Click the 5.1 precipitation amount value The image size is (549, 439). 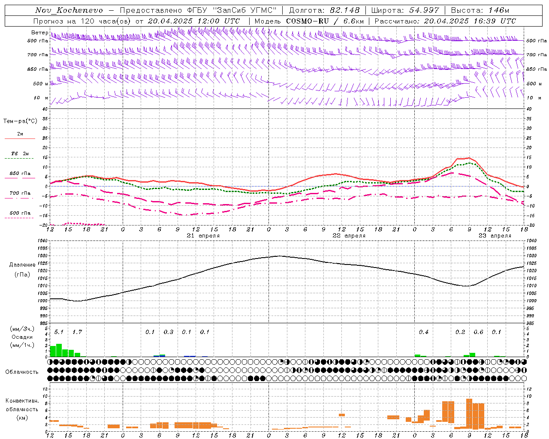click(x=59, y=332)
